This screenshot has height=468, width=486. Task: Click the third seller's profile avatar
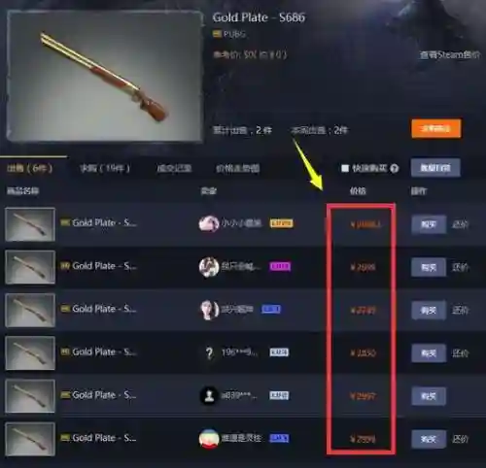(209, 310)
